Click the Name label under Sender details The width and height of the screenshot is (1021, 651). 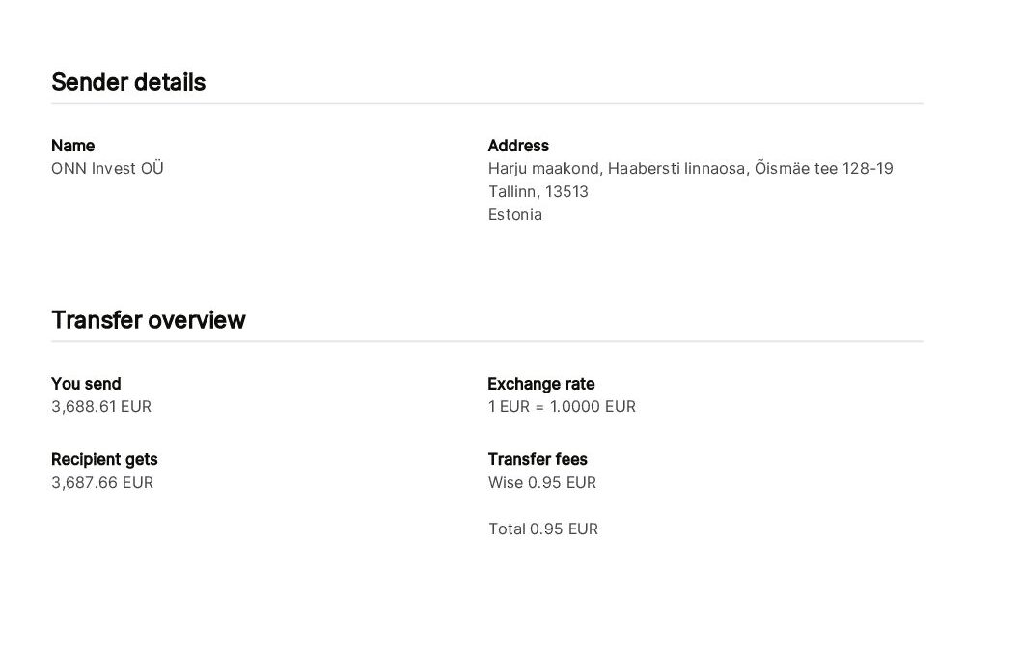[x=72, y=146]
